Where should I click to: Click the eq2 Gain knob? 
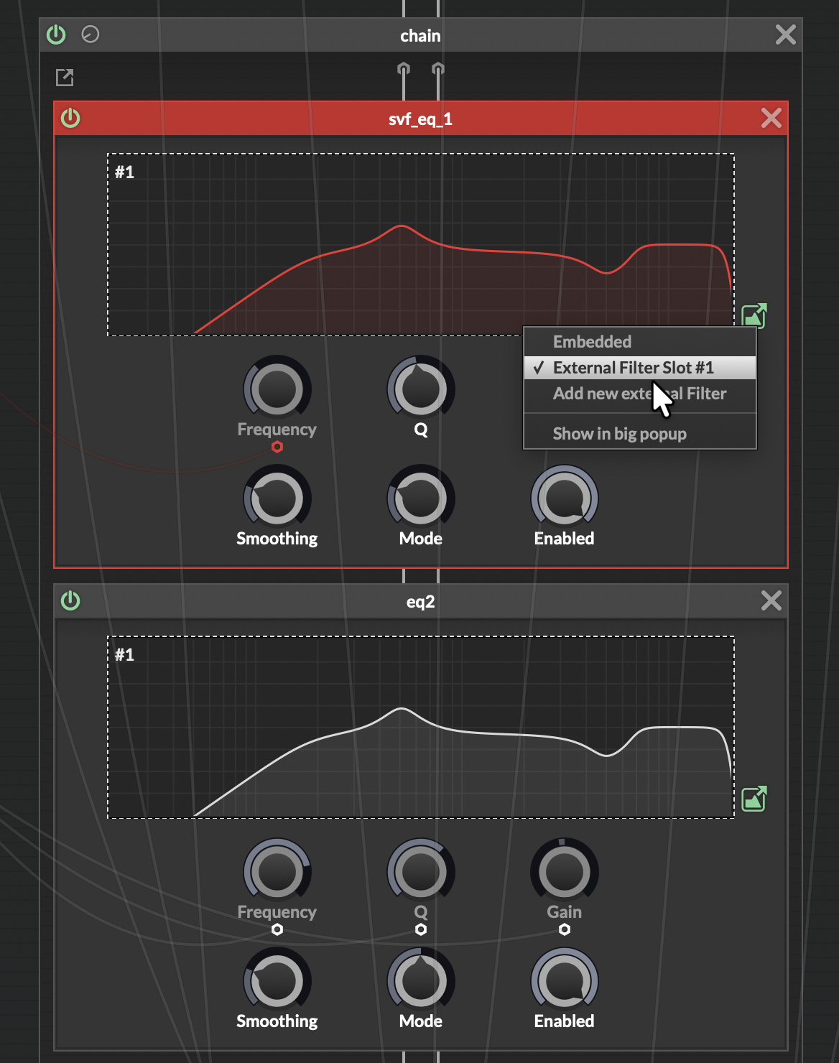click(x=564, y=871)
